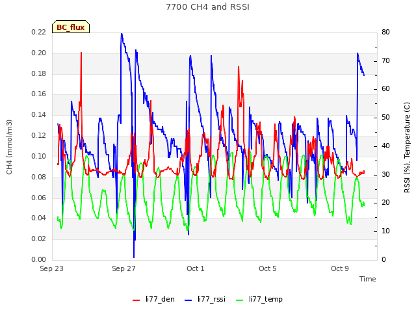Click the 'Sep 27' x-axis tick label
The height and width of the screenshot is (312, 416).
click(123, 268)
